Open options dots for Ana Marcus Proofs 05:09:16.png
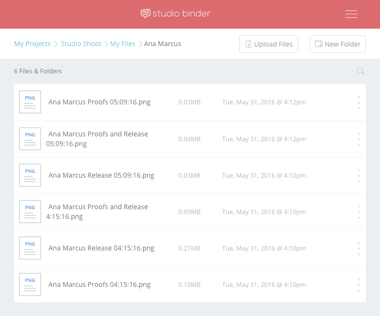 pos(359,102)
